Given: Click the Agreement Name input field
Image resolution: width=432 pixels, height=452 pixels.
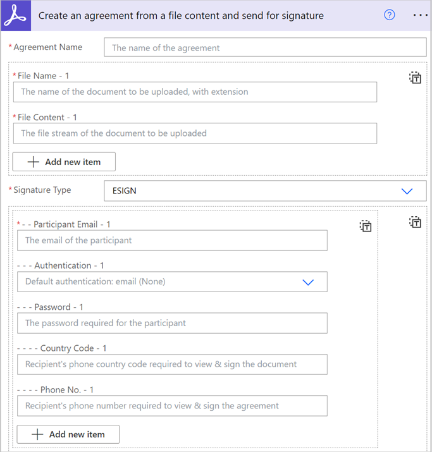Looking at the screenshot, I should pyautogui.click(x=265, y=47).
